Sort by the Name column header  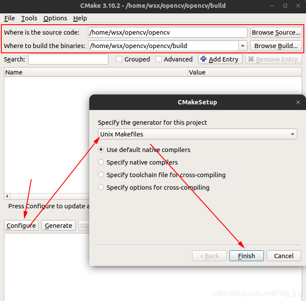96,72
